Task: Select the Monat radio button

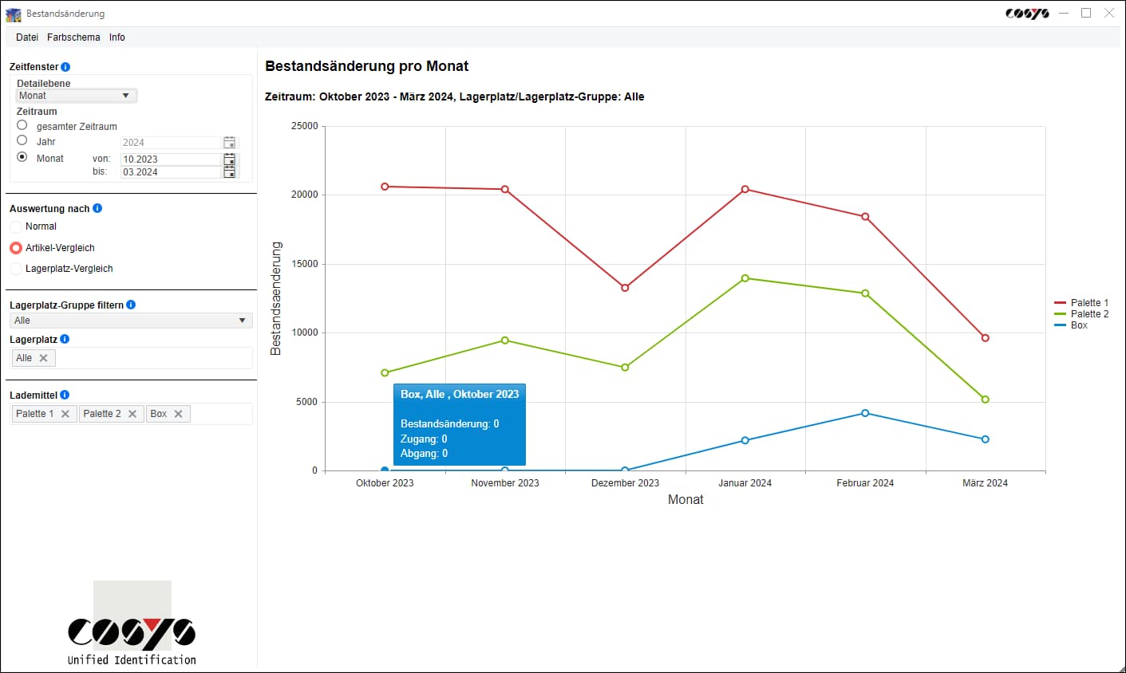Action: [22, 157]
